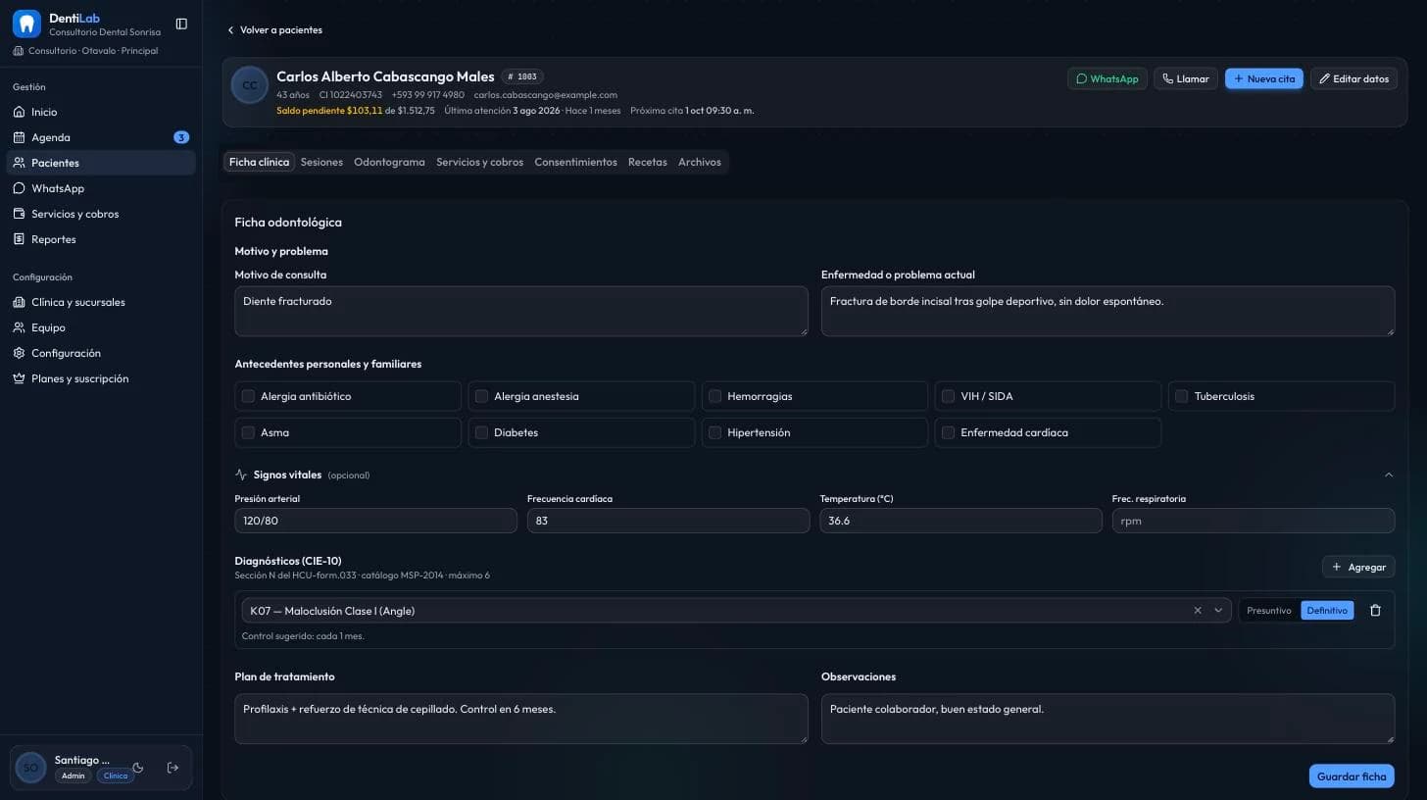Check the Diabetes checkbox

tap(481, 432)
